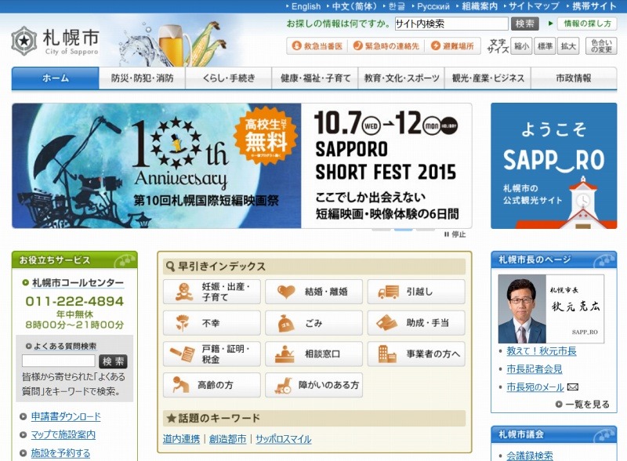This screenshot has height=461, width=627.
Task: Open the くらし・手続き tab
Action: [x=228, y=78]
